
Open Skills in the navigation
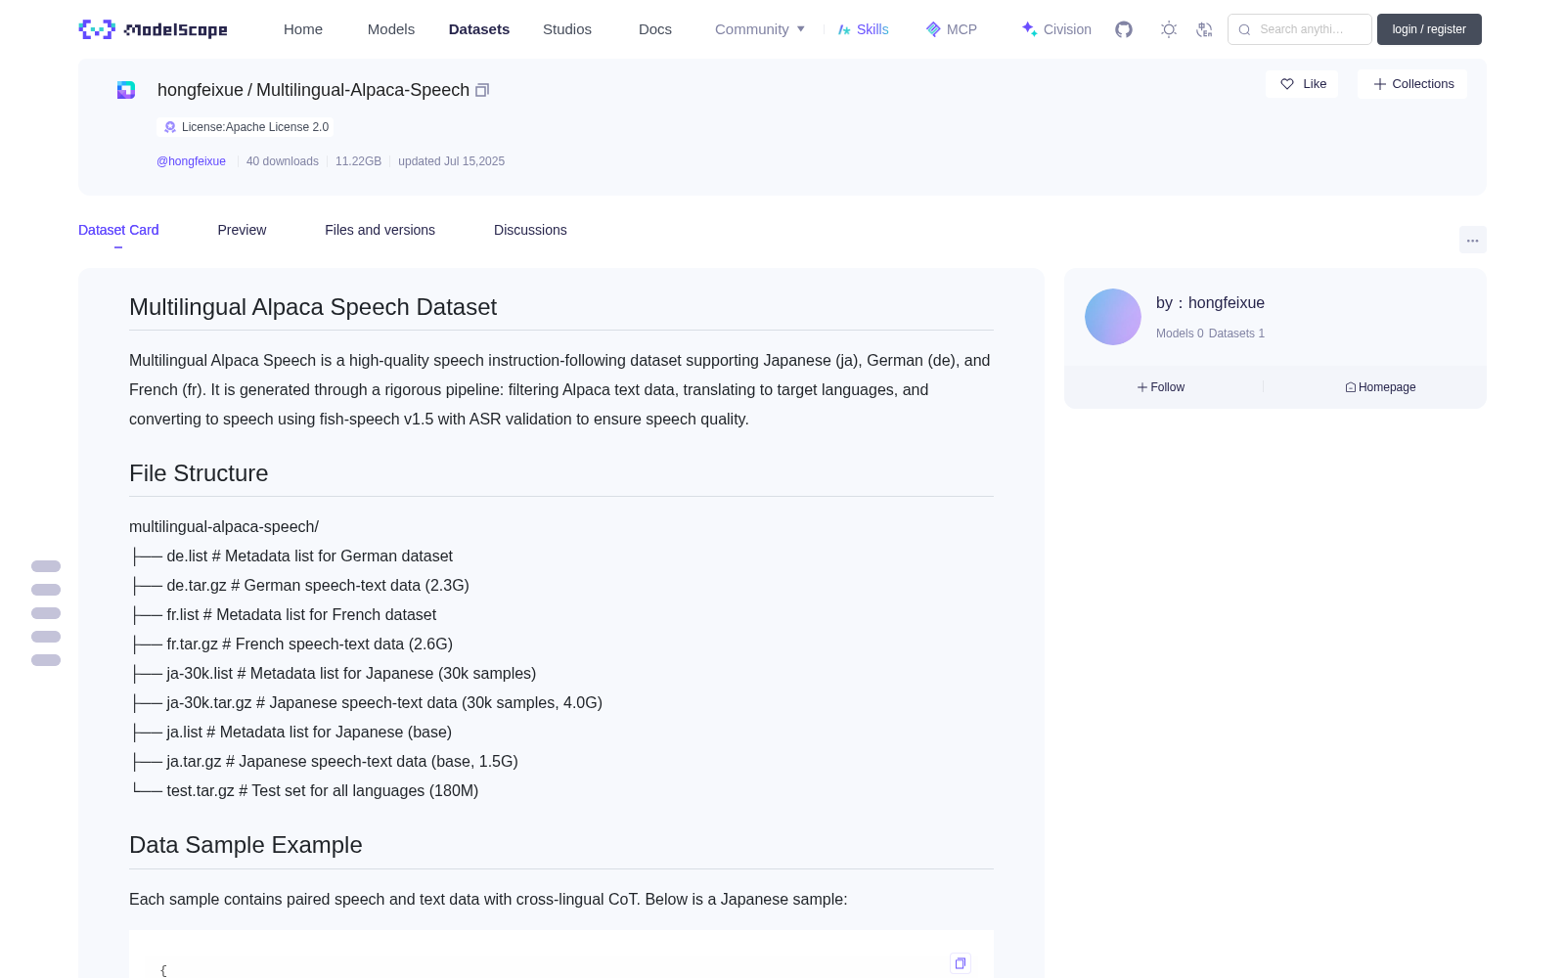click(x=863, y=29)
